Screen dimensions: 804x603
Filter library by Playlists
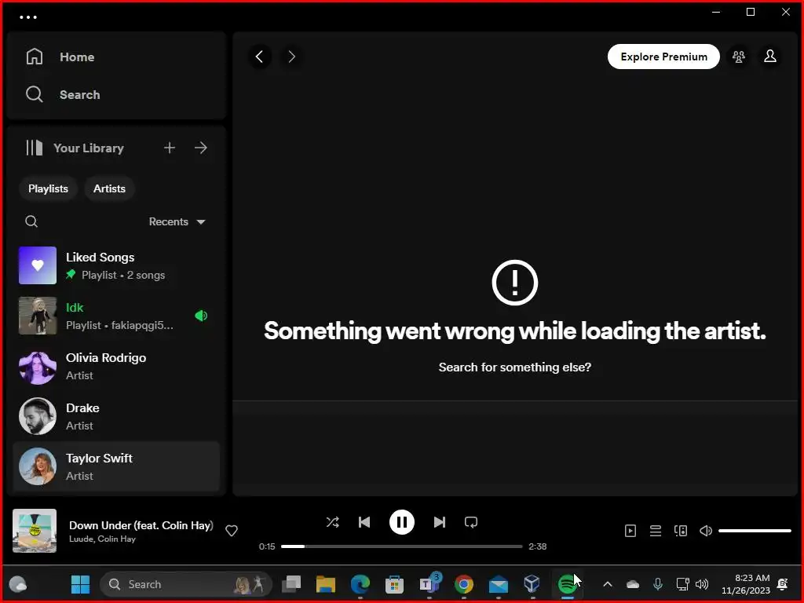coord(48,188)
